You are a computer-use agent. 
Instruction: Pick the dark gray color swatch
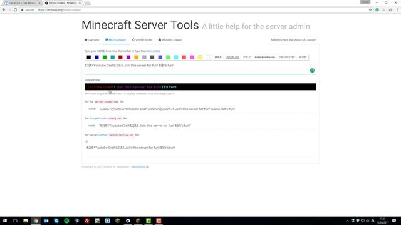152,57
